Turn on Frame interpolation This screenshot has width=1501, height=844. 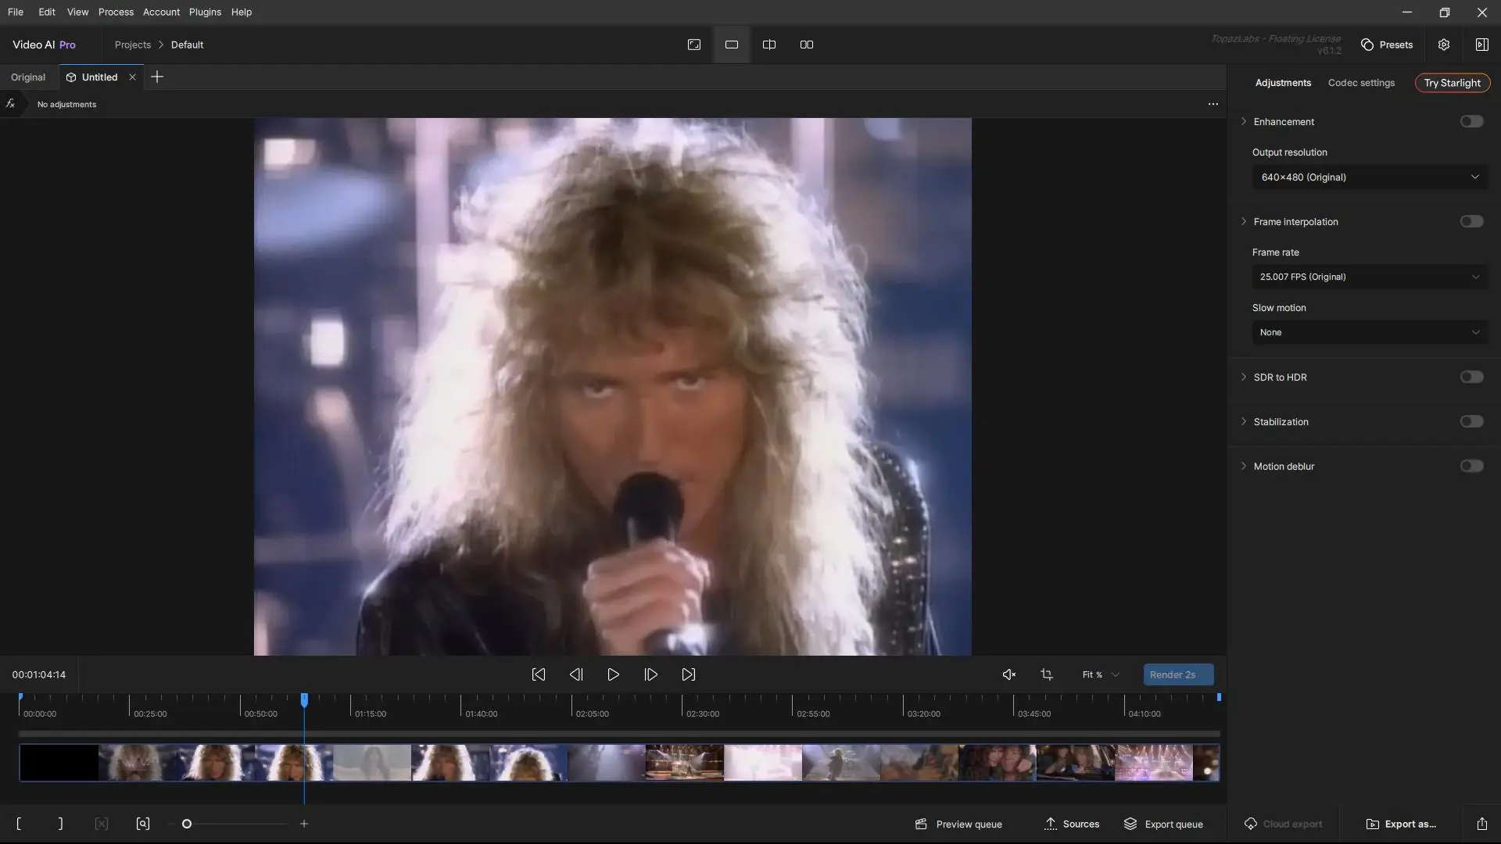(x=1471, y=222)
